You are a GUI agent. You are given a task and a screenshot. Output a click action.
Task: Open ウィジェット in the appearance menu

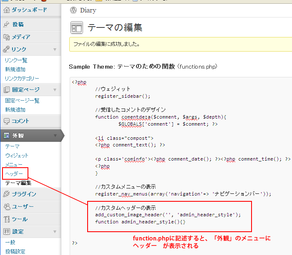click(x=17, y=156)
